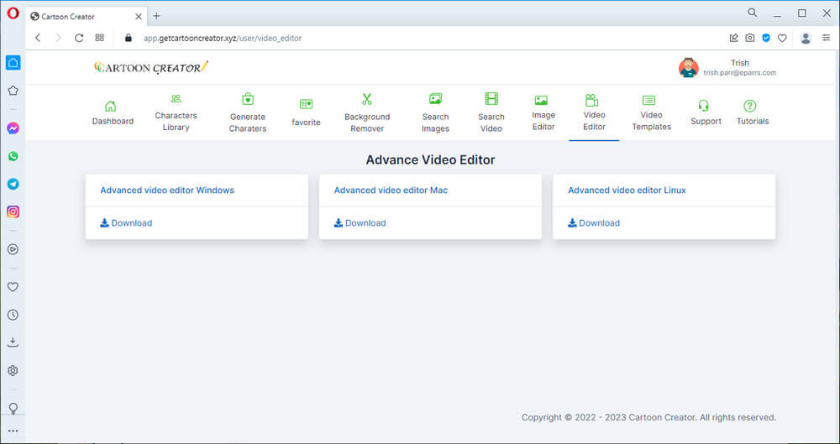
Task: Download the Mac video editor
Action: 360,222
